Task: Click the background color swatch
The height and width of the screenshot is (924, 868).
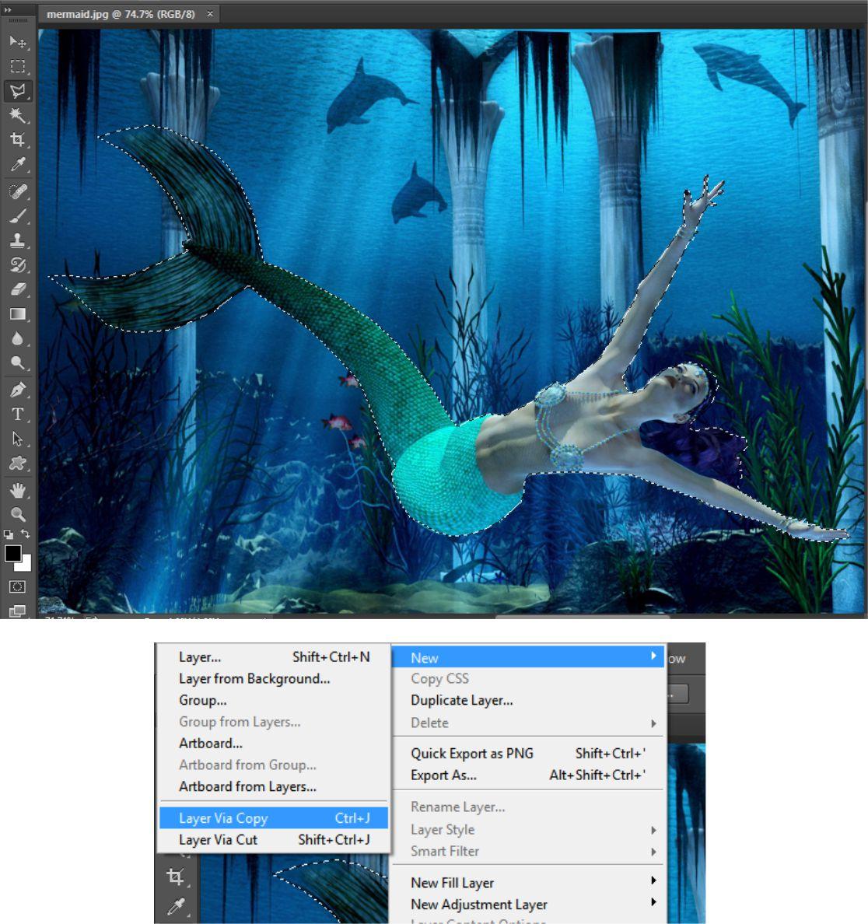Action: click(x=26, y=565)
